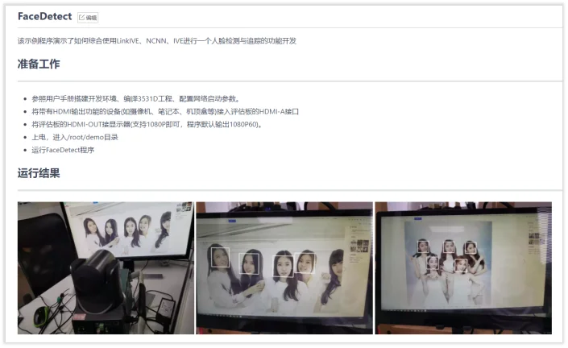Image resolution: width=568 pixels, height=348 pixels.
Task: Select the intro sentence about LinkIVE, NCNN, IVE
Action: [156, 40]
